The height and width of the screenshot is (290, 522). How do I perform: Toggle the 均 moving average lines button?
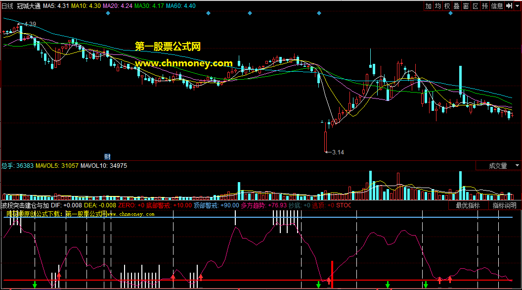click(x=438, y=6)
